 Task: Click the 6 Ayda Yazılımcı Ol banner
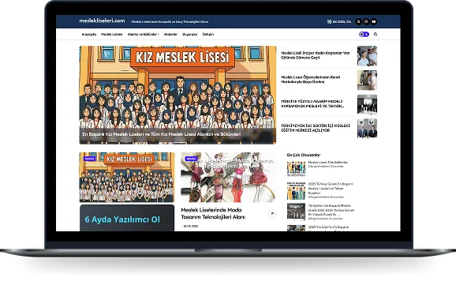pyautogui.click(x=127, y=218)
